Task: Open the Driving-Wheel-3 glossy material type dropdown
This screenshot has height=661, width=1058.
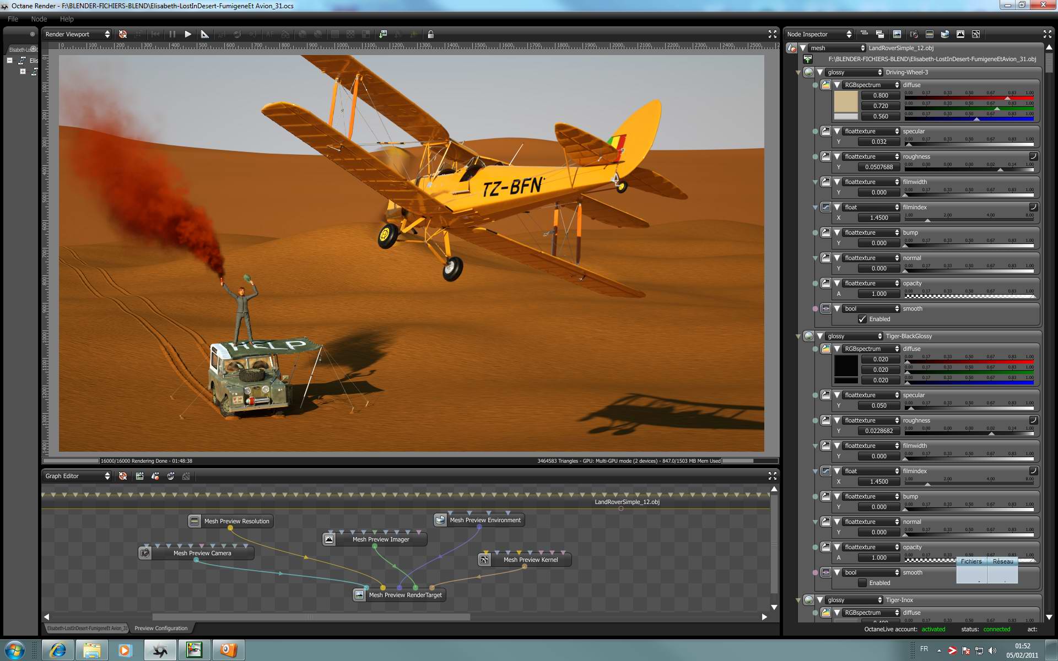Action: [x=854, y=72]
